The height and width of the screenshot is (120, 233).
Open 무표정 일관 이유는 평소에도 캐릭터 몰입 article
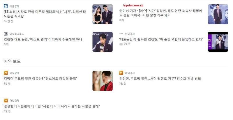[x=40, y=79]
